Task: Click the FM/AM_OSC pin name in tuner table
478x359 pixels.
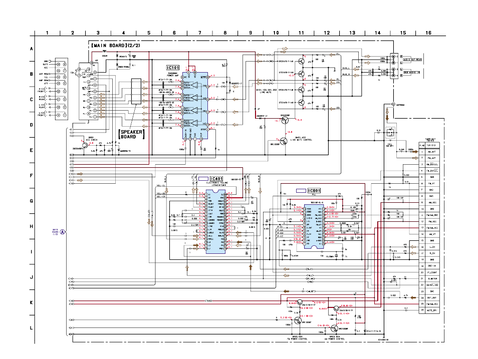Action: [x=432, y=215]
